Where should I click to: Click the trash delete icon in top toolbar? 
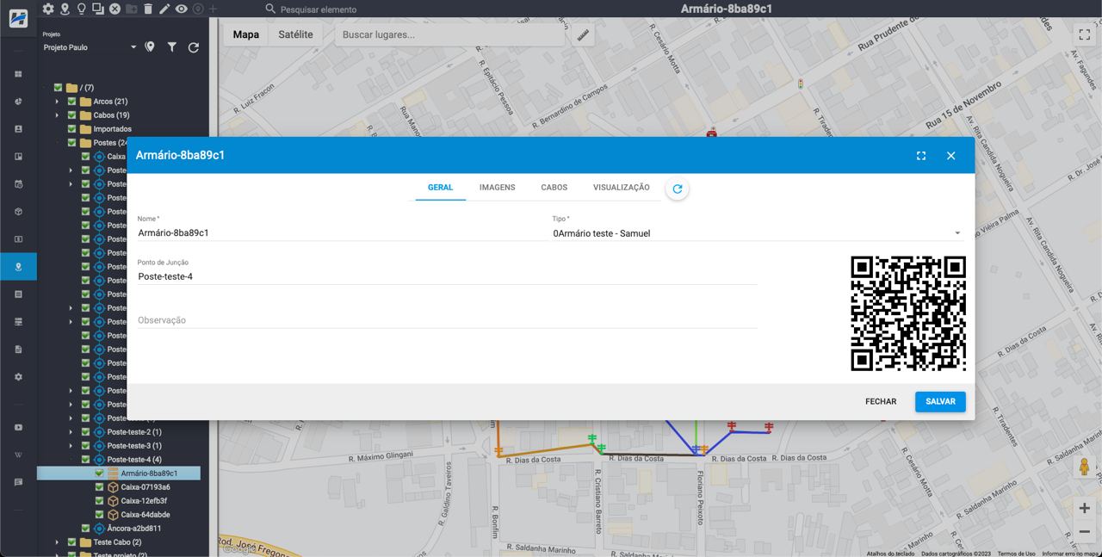click(148, 9)
